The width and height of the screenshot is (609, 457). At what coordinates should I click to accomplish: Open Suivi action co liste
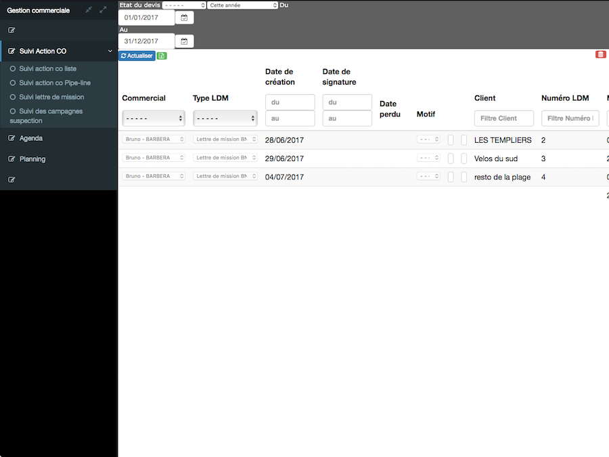point(48,69)
